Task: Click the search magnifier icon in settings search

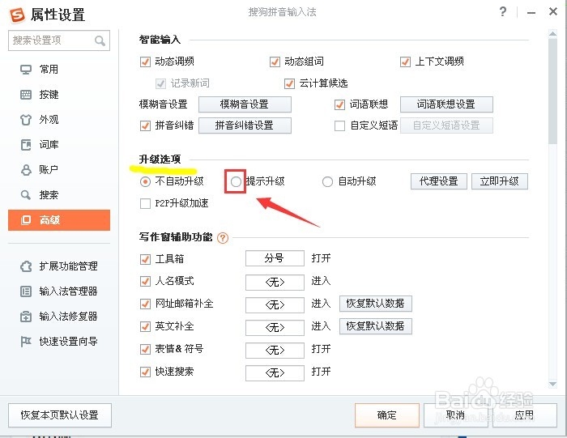Action: click(x=100, y=40)
